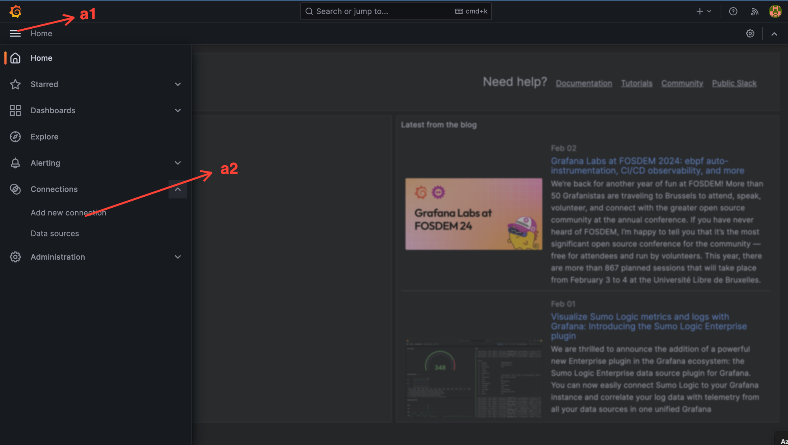The height and width of the screenshot is (445, 788).
Task: Open the news RSS feed icon
Action: pyautogui.click(x=754, y=11)
